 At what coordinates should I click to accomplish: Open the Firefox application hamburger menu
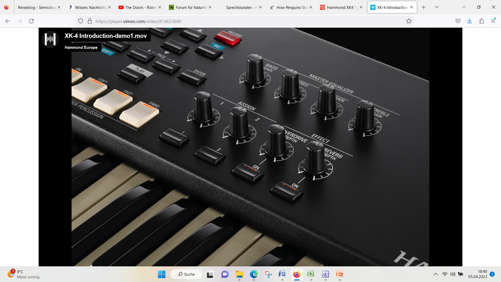[x=493, y=21]
